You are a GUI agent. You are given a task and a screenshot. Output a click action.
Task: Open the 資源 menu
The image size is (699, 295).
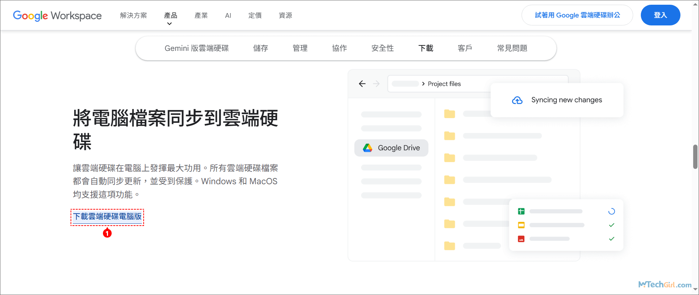pos(285,15)
